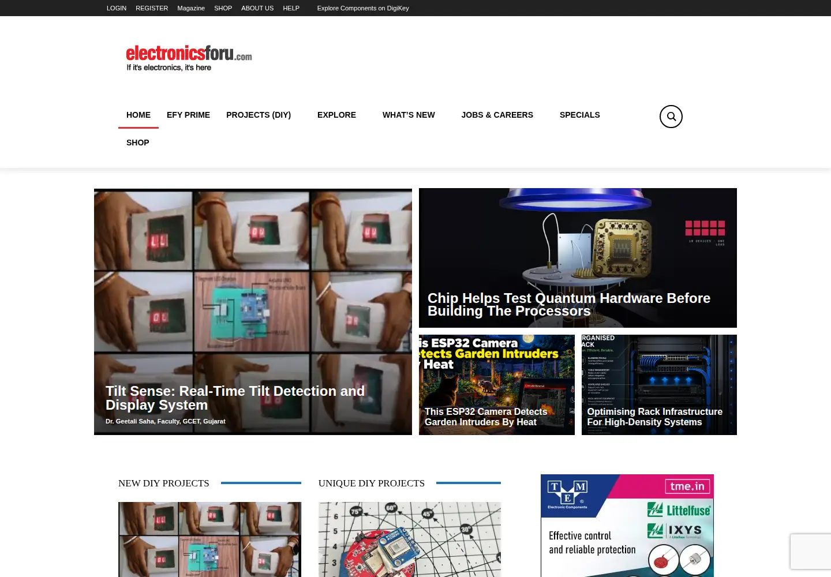831x577 pixels.
Task: Expand the EXPLORE menu
Action: click(336, 115)
